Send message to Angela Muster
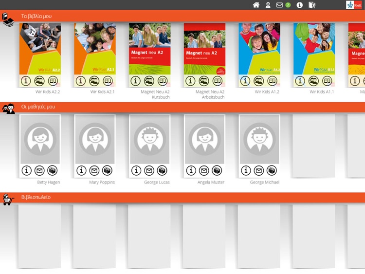The image size is (365, 274). tap(204, 171)
